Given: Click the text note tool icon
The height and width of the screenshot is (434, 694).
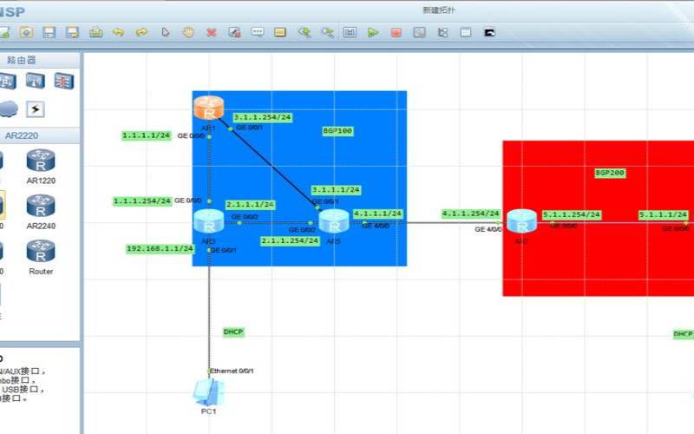Looking at the screenshot, I should click(x=258, y=32).
